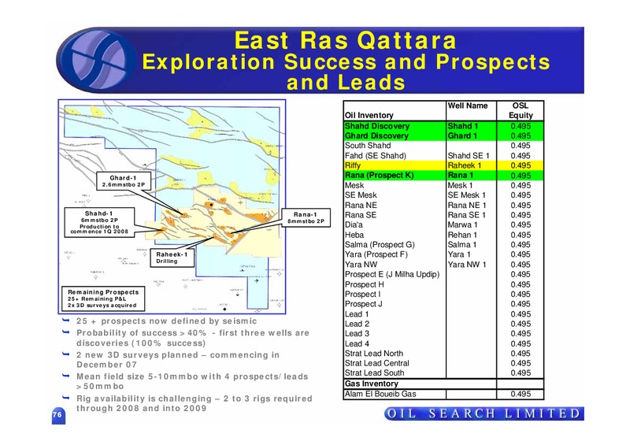The height and width of the screenshot is (445, 630).
Task: Click the Well Name column header
Action: pos(468,106)
